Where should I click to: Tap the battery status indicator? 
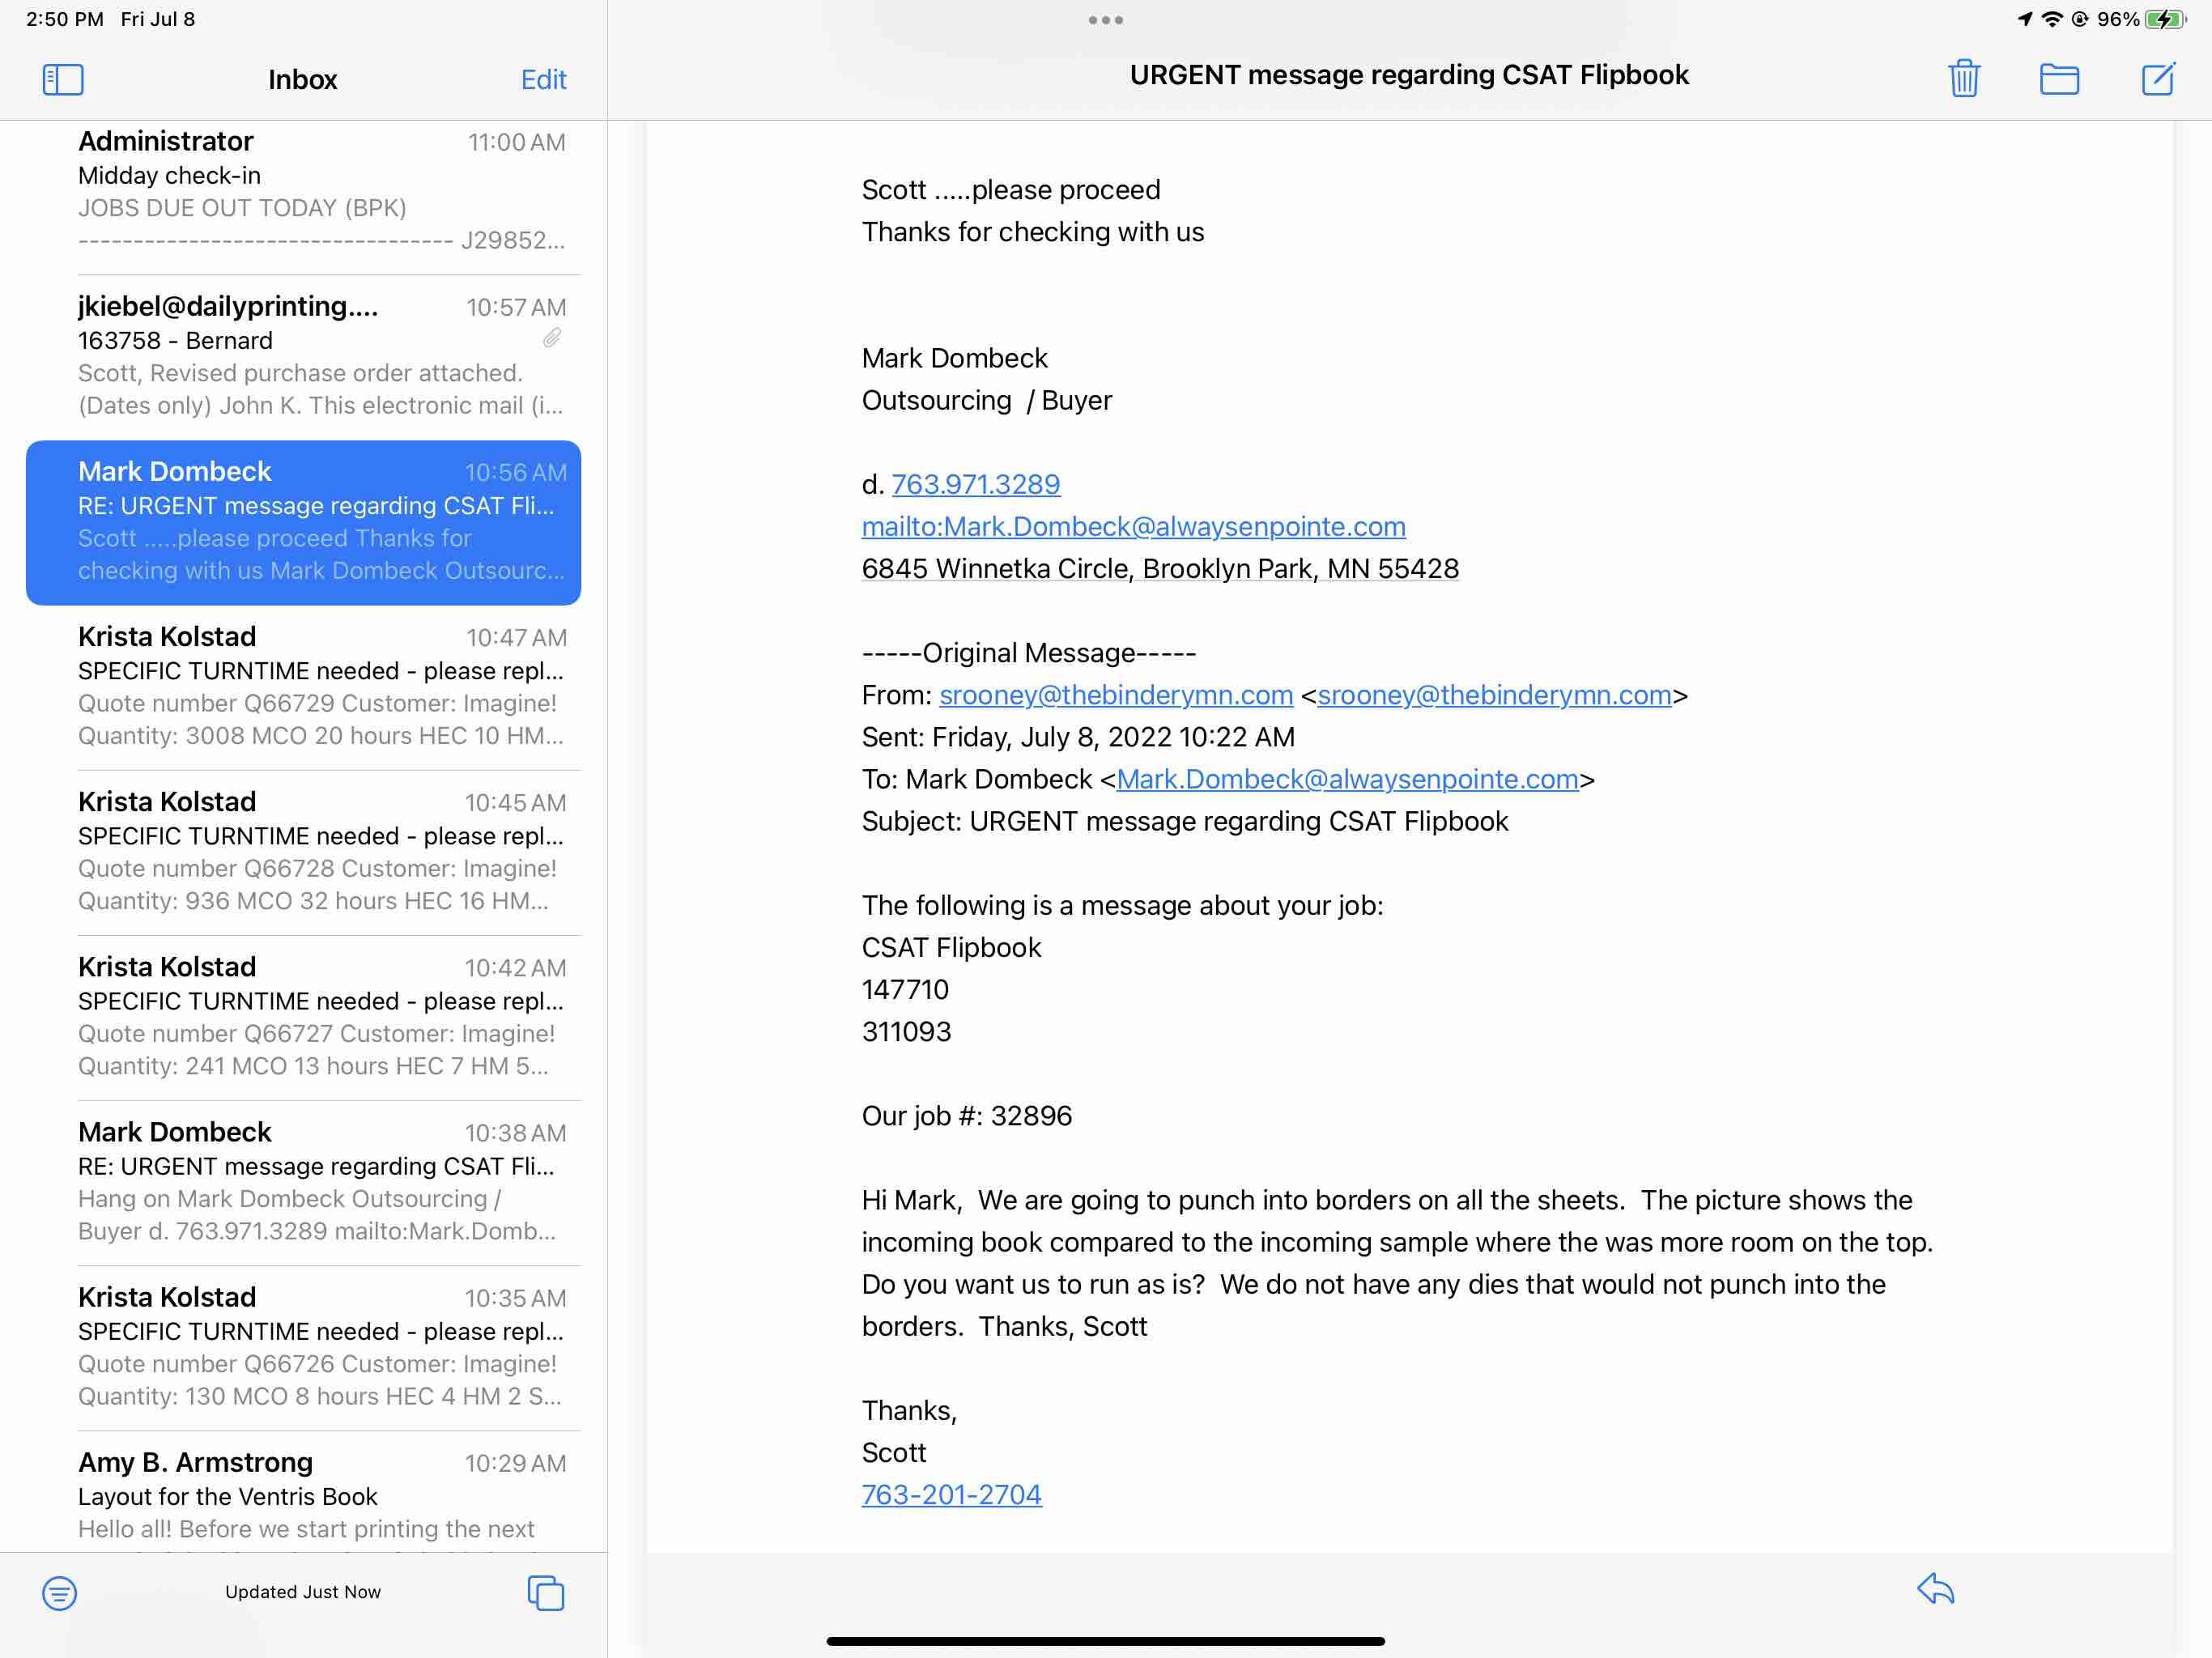(2164, 19)
